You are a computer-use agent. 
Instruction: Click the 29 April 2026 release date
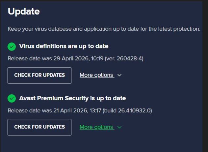pyautogui.click(x=71, y=58)
